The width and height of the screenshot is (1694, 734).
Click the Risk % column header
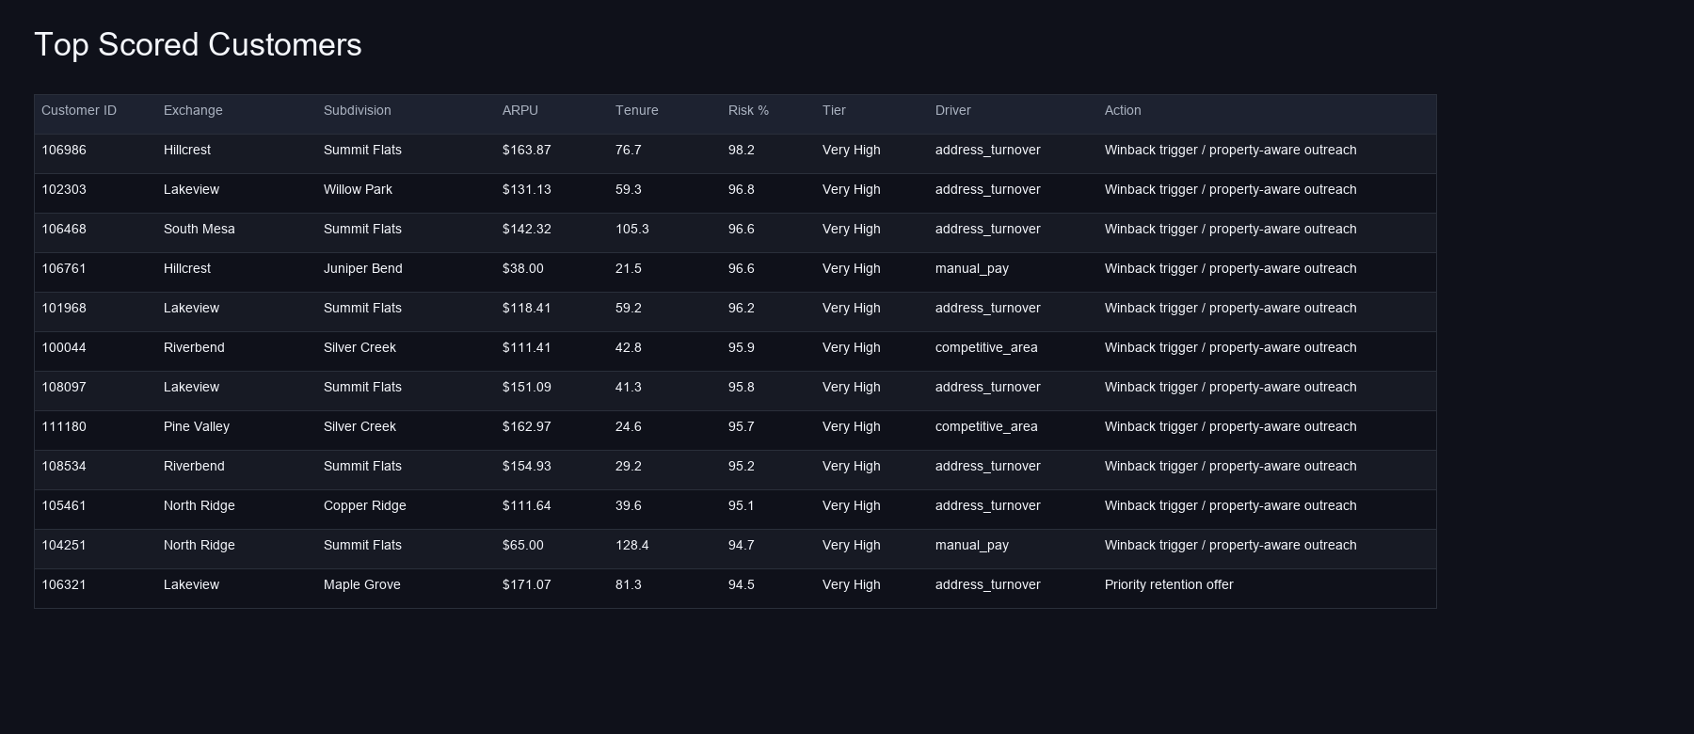pyautogui.click(x=748, y=110)
